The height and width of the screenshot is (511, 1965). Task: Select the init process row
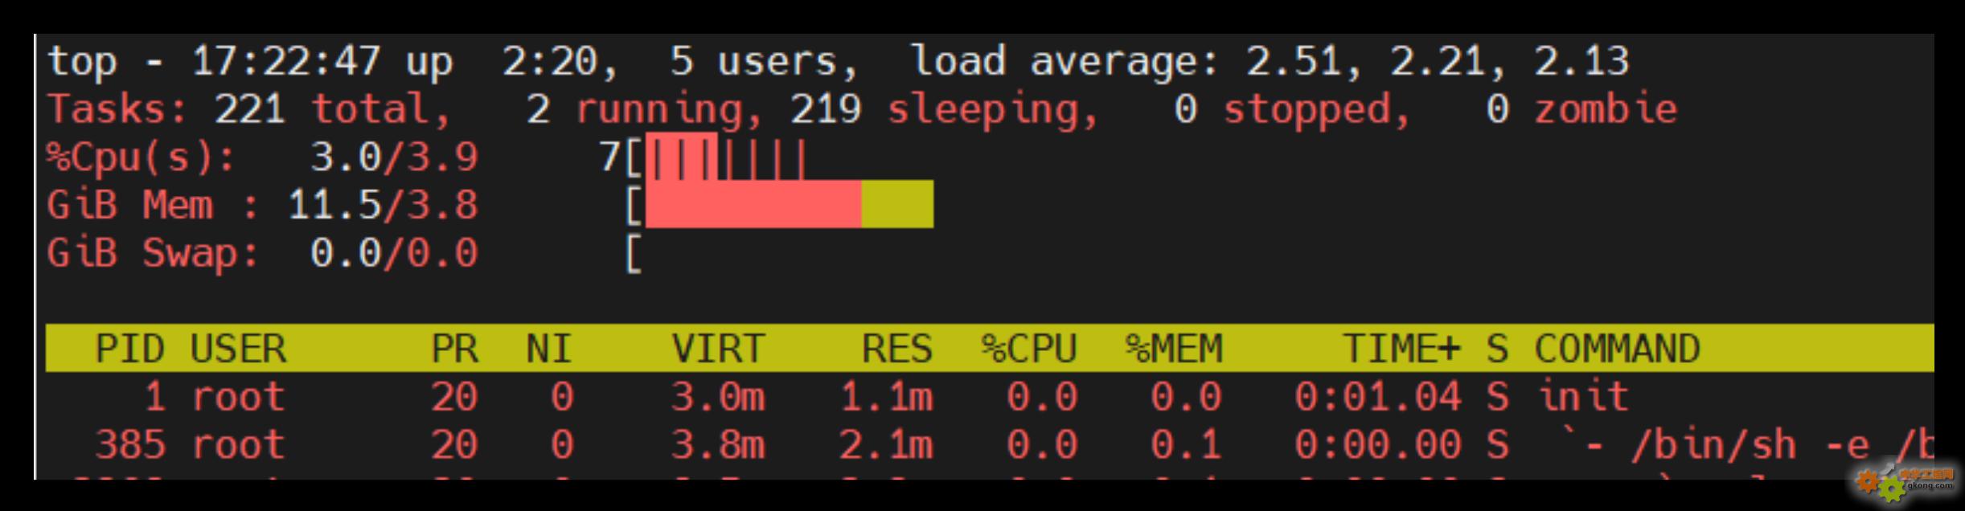click(1582, 397)
